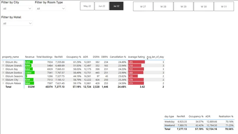
Task: Select week W 31 slicer
Action: (x=224, y=6)
